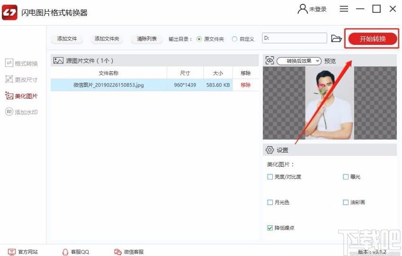Maximize the converter window

coord(376,9)
